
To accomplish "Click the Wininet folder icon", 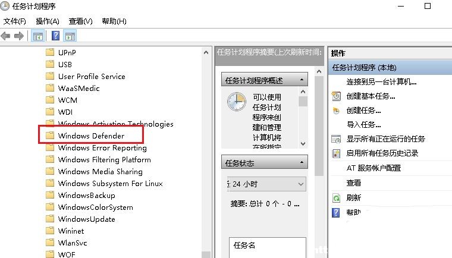I will (50, 230).
